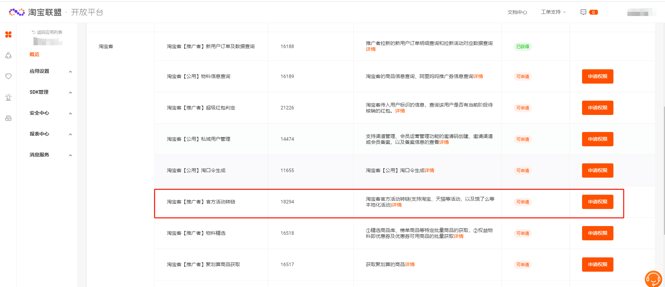Image resolution: width=665 pixels, height=287 pixels.
Task: Click the back arrow beside 返回应用列表
Action: (33, 32)
